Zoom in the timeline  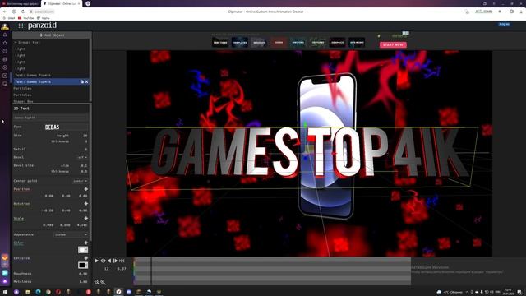point(103,282)
